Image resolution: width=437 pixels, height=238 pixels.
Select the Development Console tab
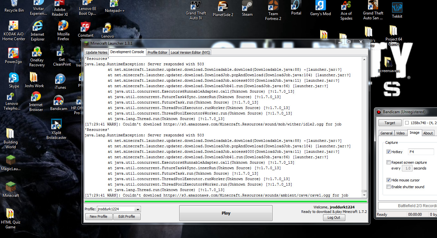coord(127,52)
